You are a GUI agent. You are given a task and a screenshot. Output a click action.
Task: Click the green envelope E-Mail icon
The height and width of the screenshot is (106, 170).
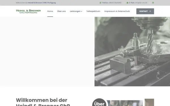pos(127,3)
